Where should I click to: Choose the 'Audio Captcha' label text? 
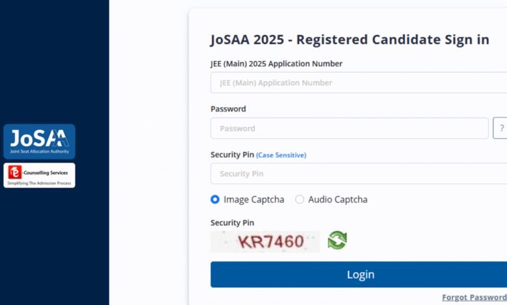338,199
